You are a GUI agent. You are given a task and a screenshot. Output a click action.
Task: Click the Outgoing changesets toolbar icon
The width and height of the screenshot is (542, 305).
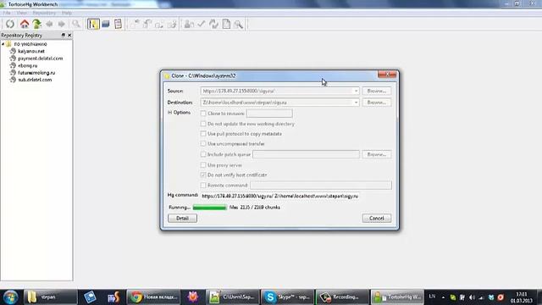[x=159, y=24]
